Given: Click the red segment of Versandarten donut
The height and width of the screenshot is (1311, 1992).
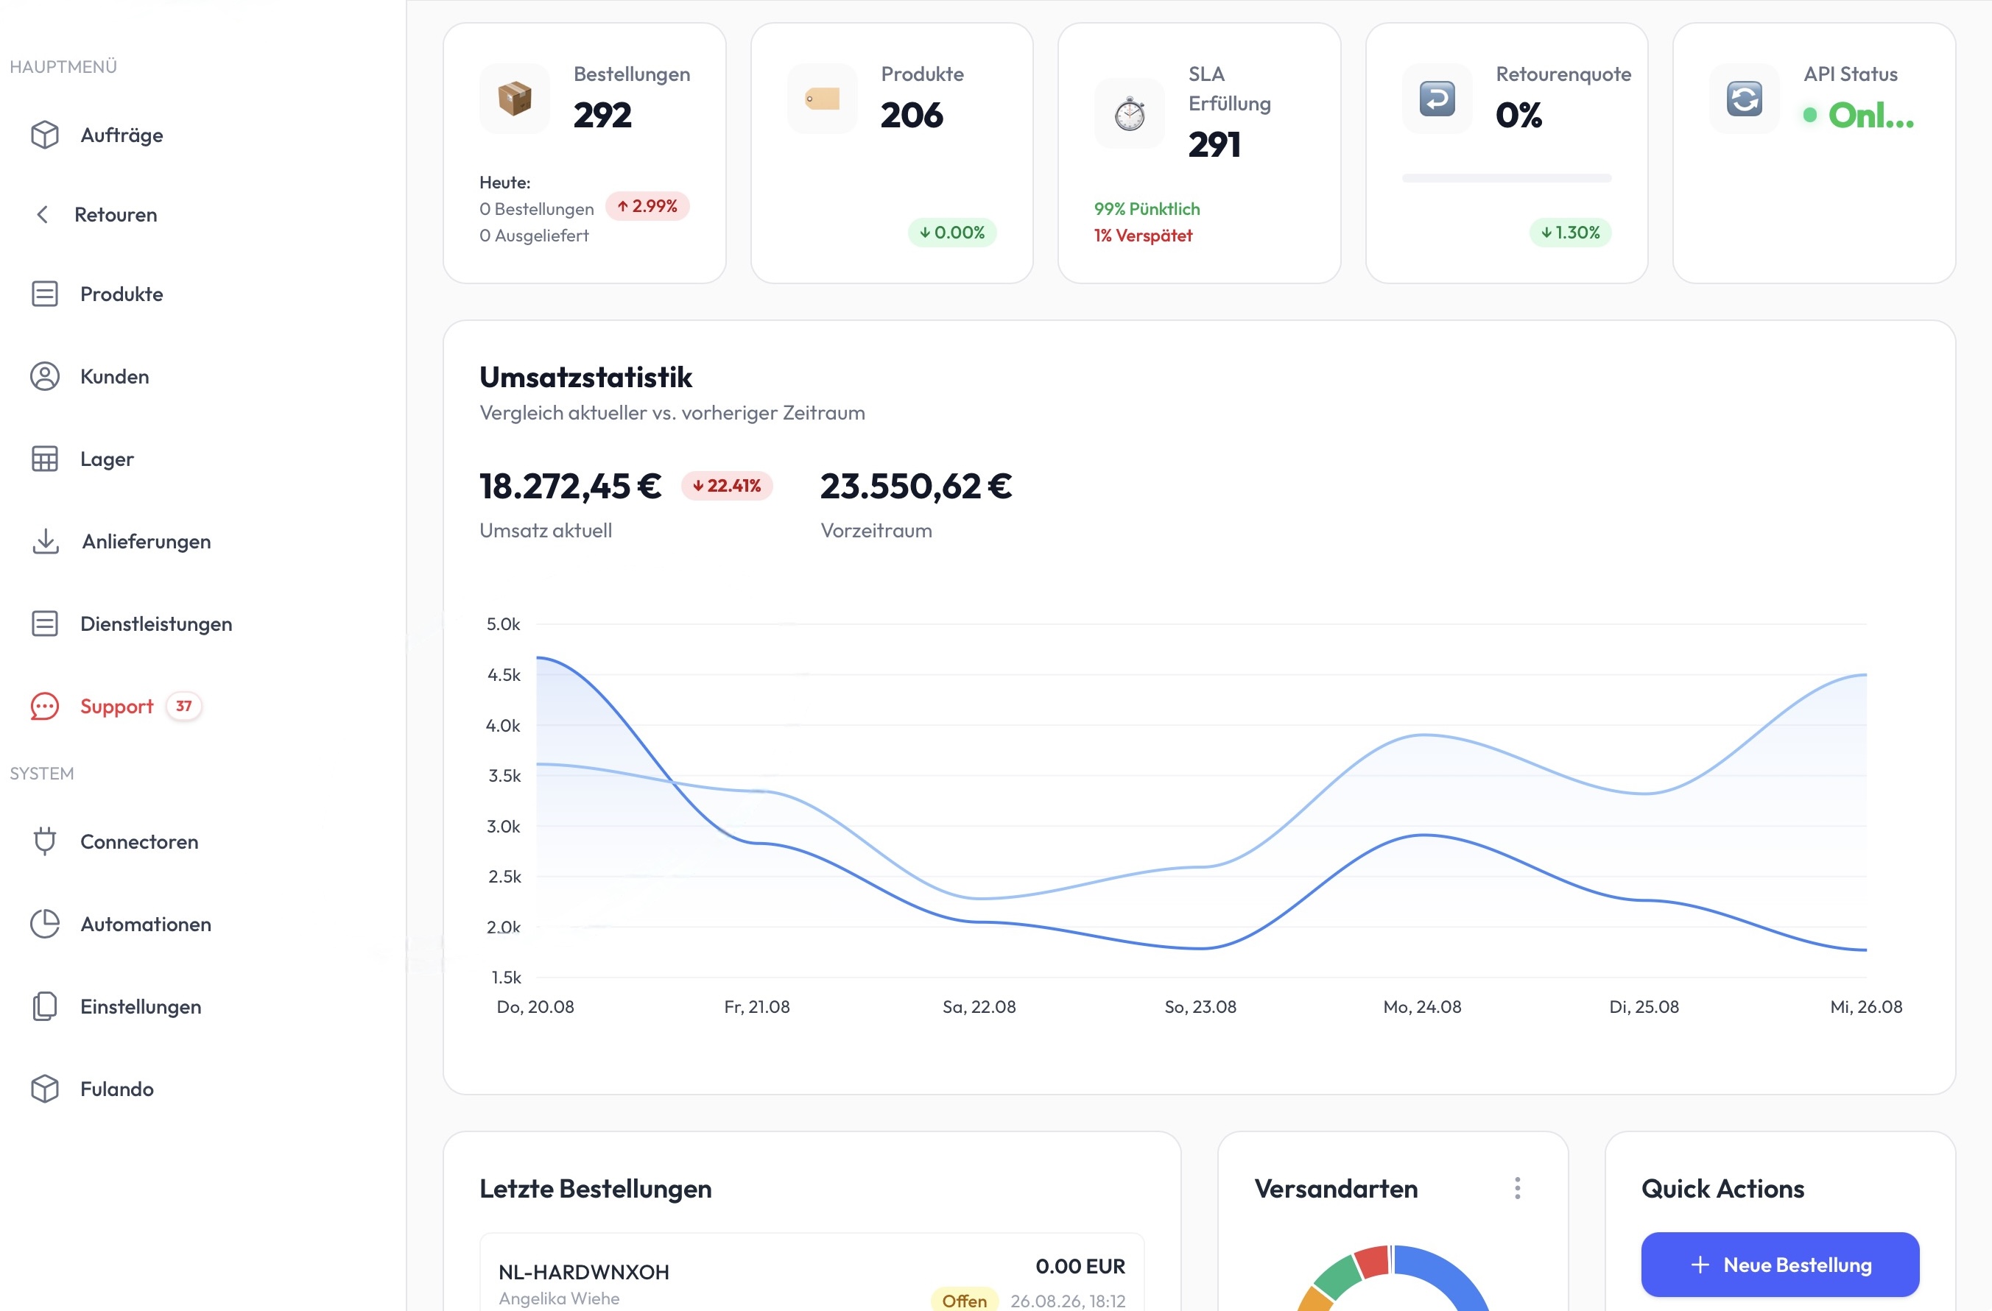Looking at the screenshot, I should coord(1373,1261).
